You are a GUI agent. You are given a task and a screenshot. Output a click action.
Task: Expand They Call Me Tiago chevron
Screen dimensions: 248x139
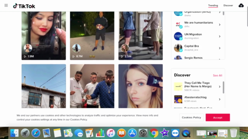(x=220, y=86)
